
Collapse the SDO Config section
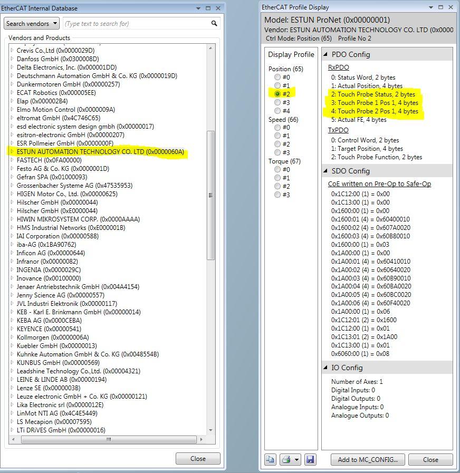pyautogui.click(x=325, y=171)
